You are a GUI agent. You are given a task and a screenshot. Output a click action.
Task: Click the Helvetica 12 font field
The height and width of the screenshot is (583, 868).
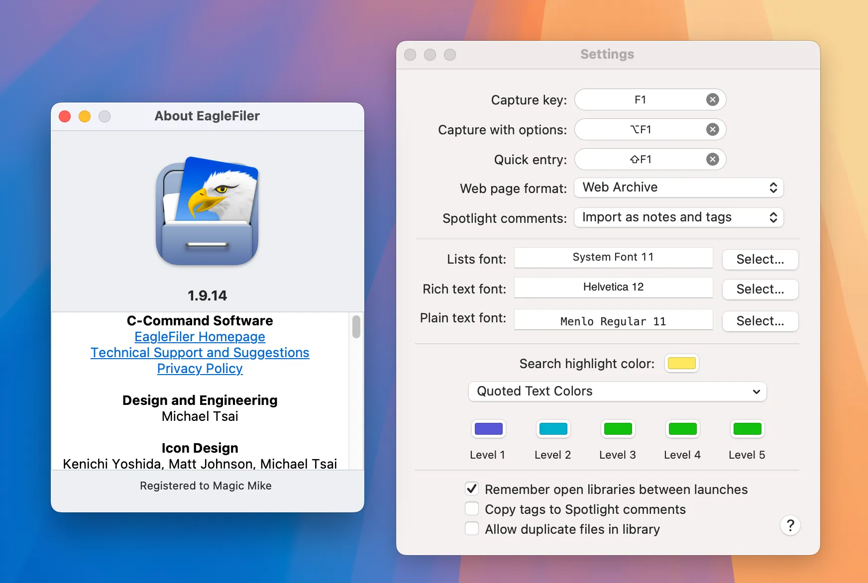coord(613,288)
